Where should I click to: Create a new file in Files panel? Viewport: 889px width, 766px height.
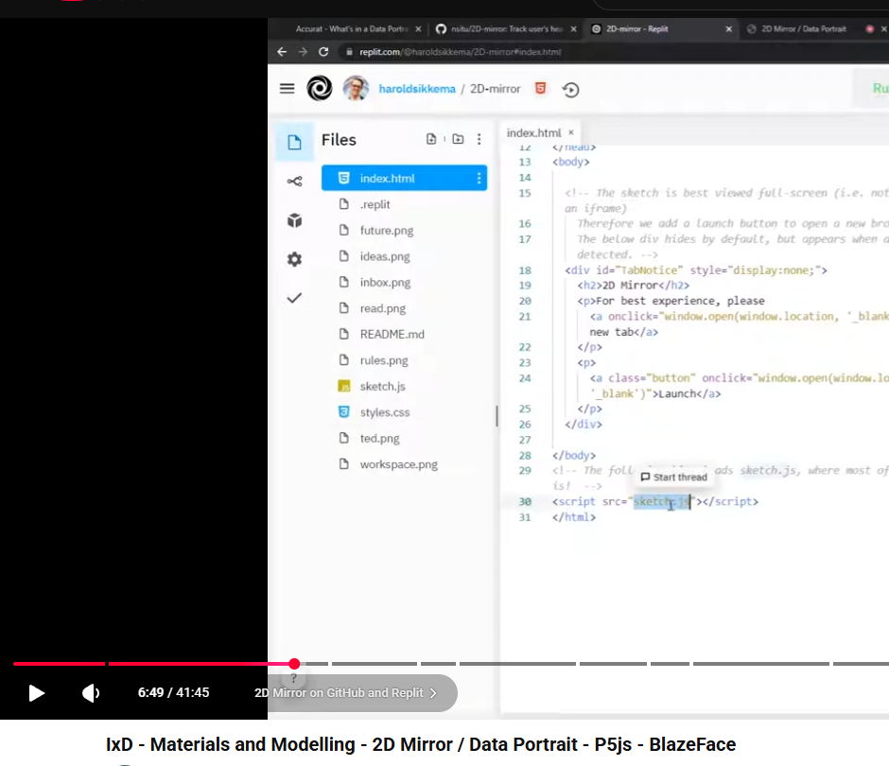[x=433, y=139]
